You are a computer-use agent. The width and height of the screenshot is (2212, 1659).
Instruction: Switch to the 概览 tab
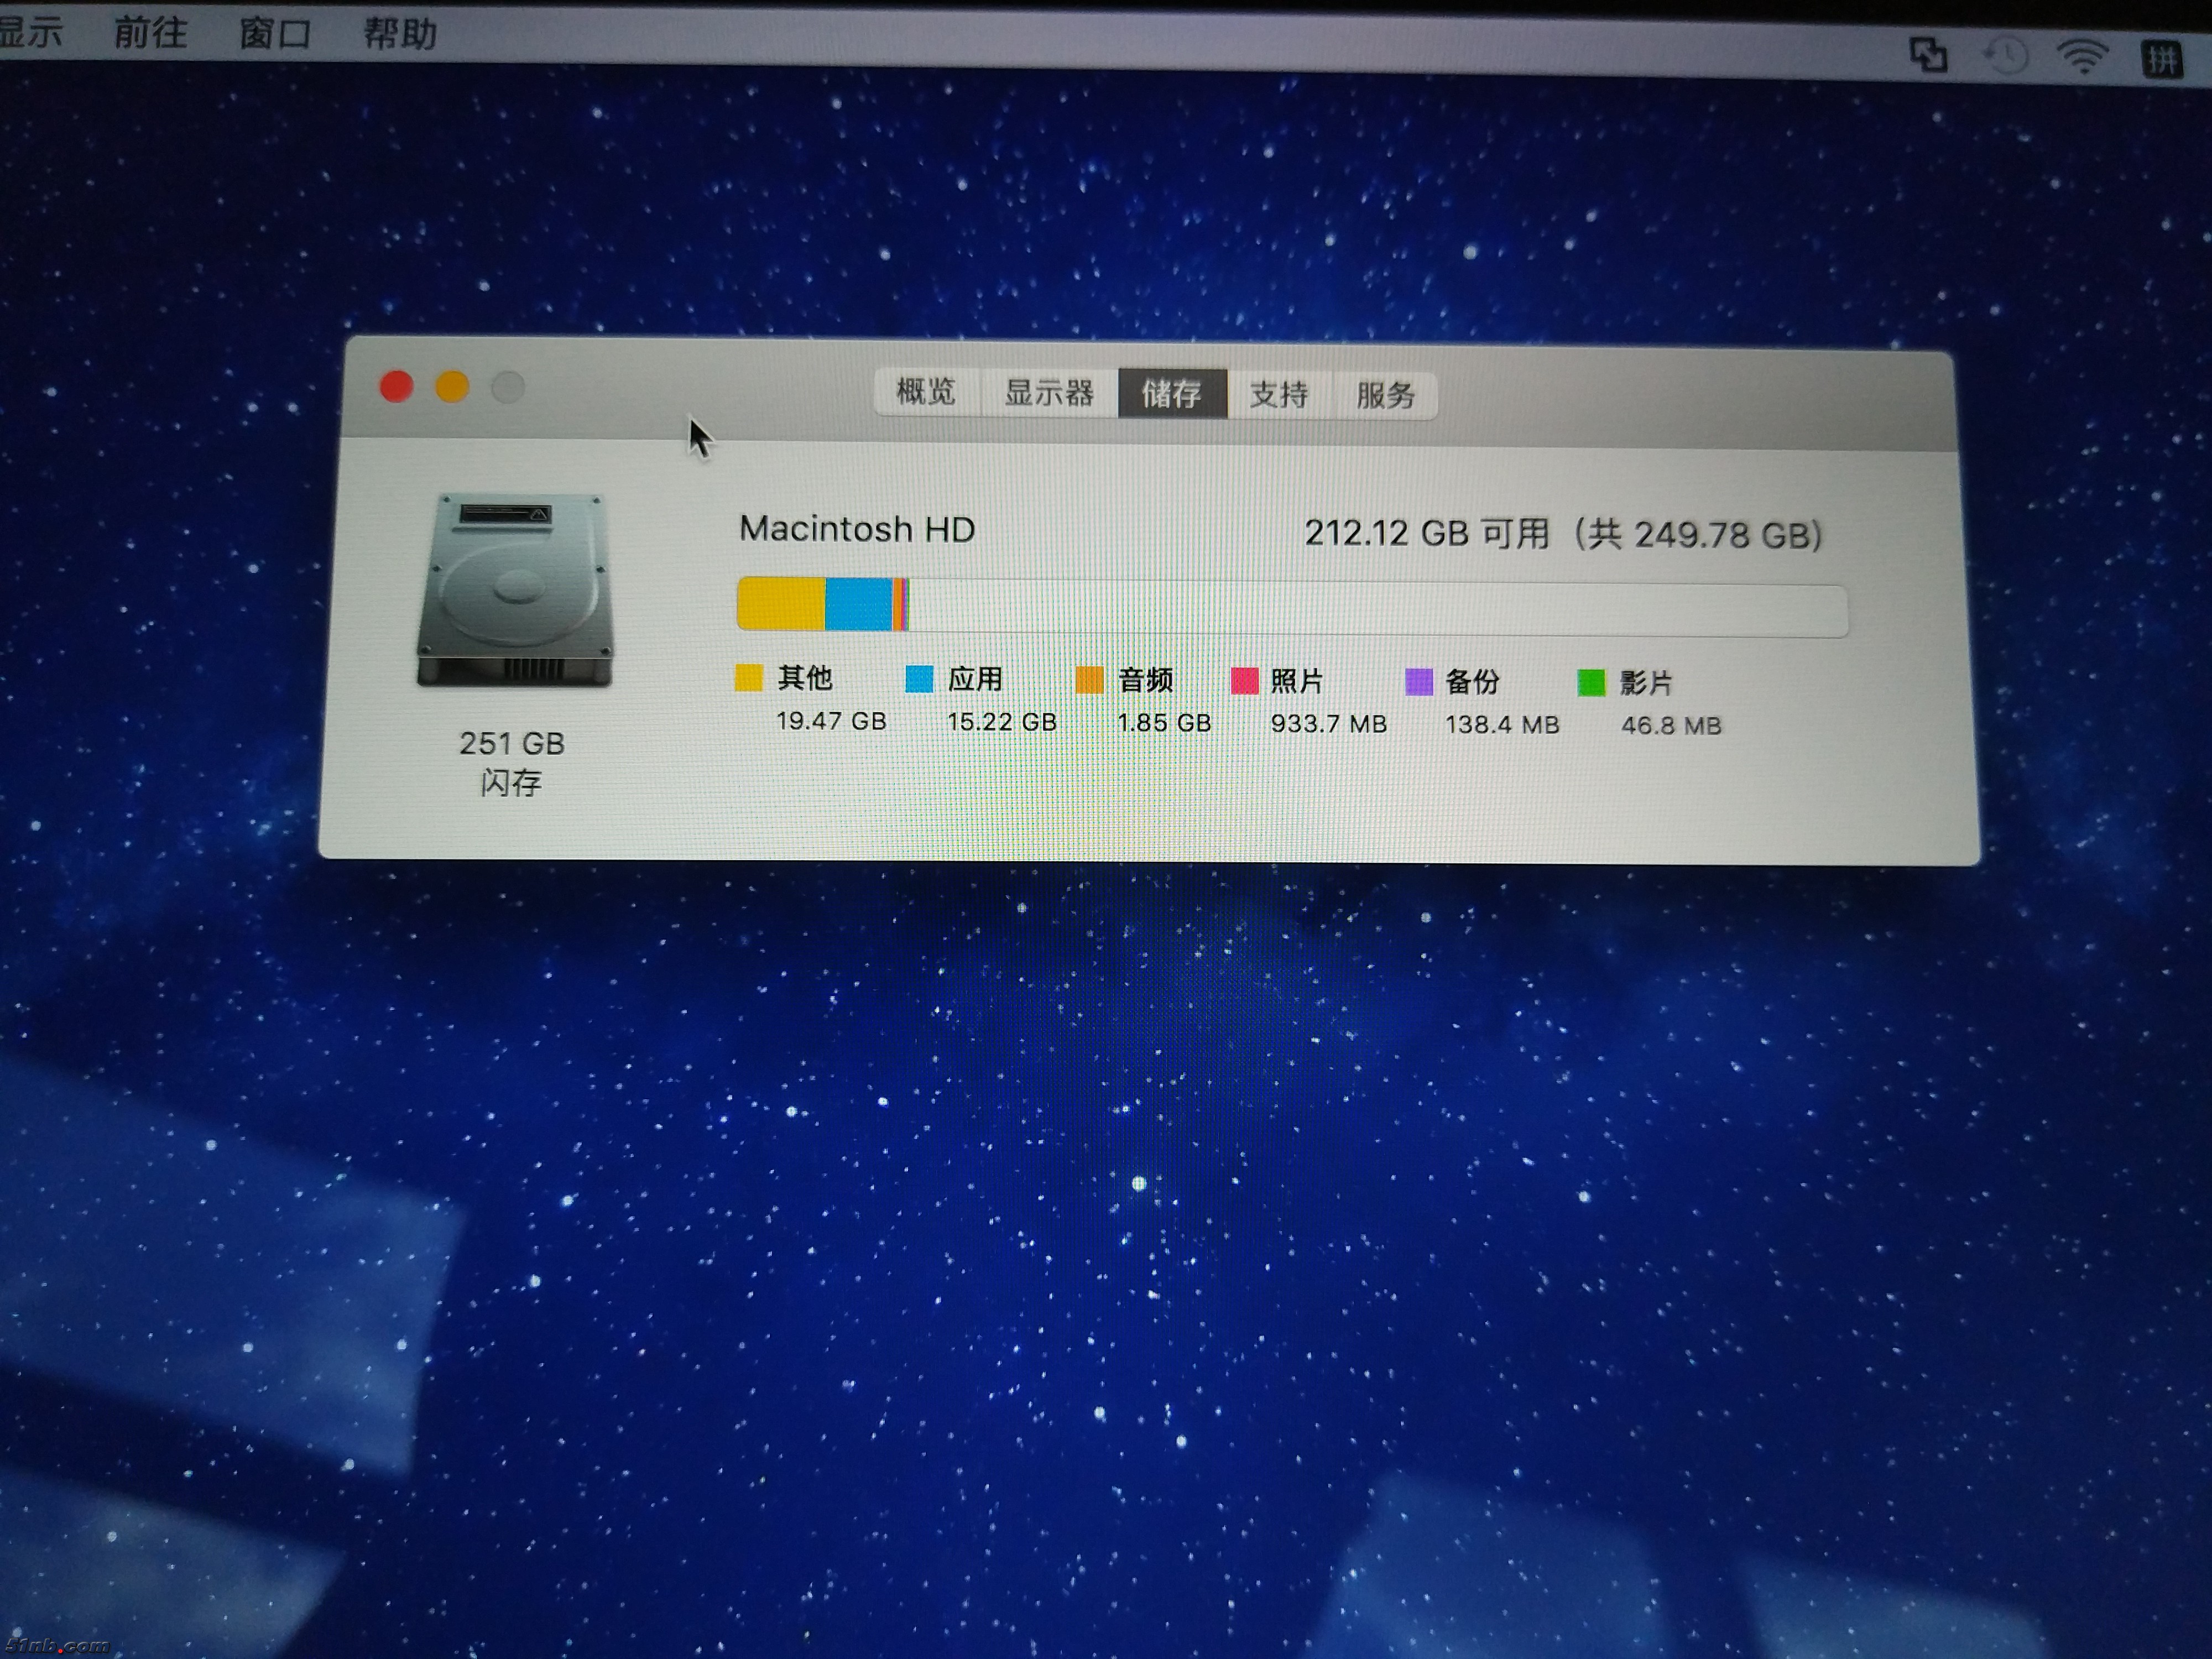pos(926,391)
